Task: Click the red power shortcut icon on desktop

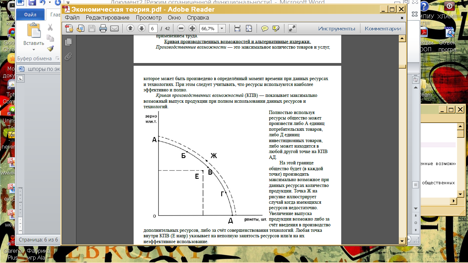Action: point(449,6)
